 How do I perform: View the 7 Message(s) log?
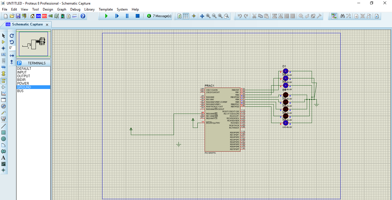coord(159,16)
